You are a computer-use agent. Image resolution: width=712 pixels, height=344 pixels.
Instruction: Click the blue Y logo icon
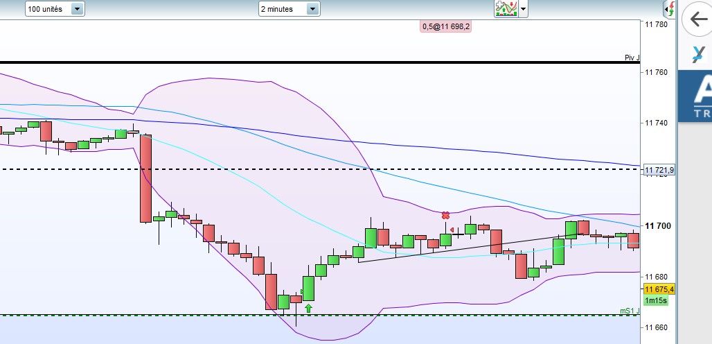pyautogui.click(x=699, y=54)
